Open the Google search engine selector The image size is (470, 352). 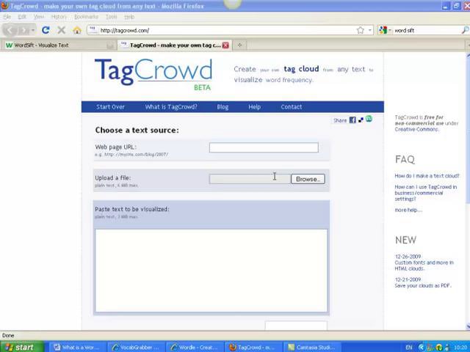pyautogui.click(x=385, y=30)
